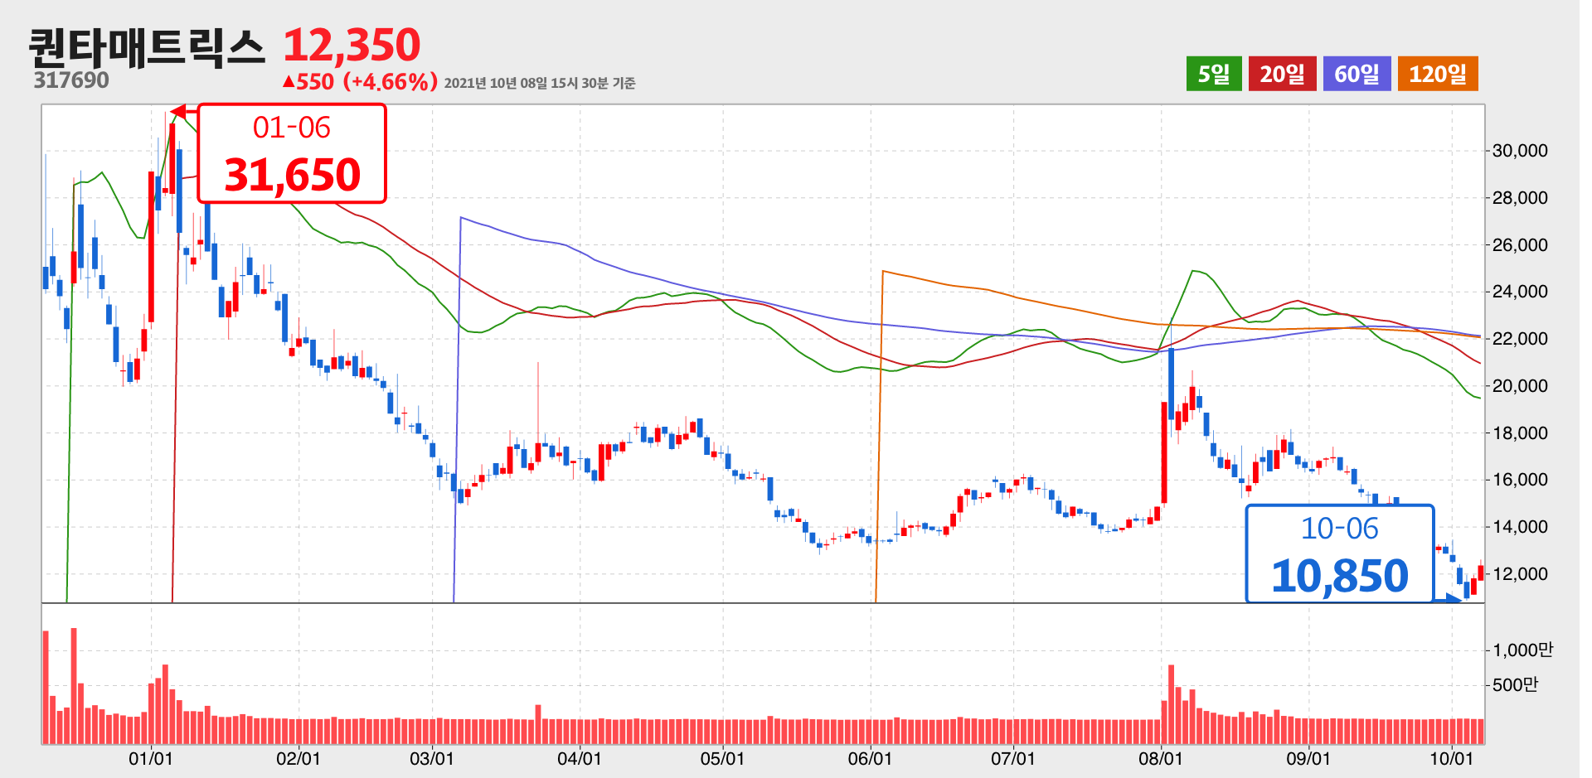Click the 500만 volume axis label
Viewport: 1592px width, 778px height.
1515,685
